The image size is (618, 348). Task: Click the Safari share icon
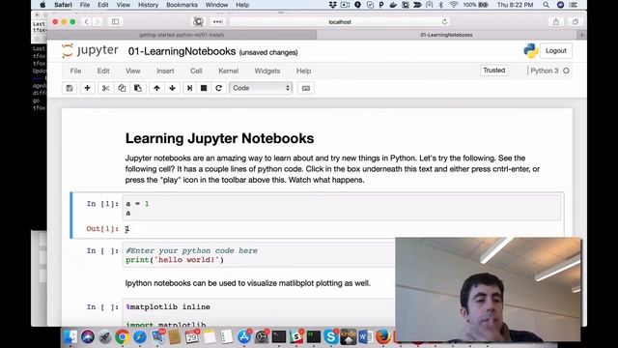point(556,21)
